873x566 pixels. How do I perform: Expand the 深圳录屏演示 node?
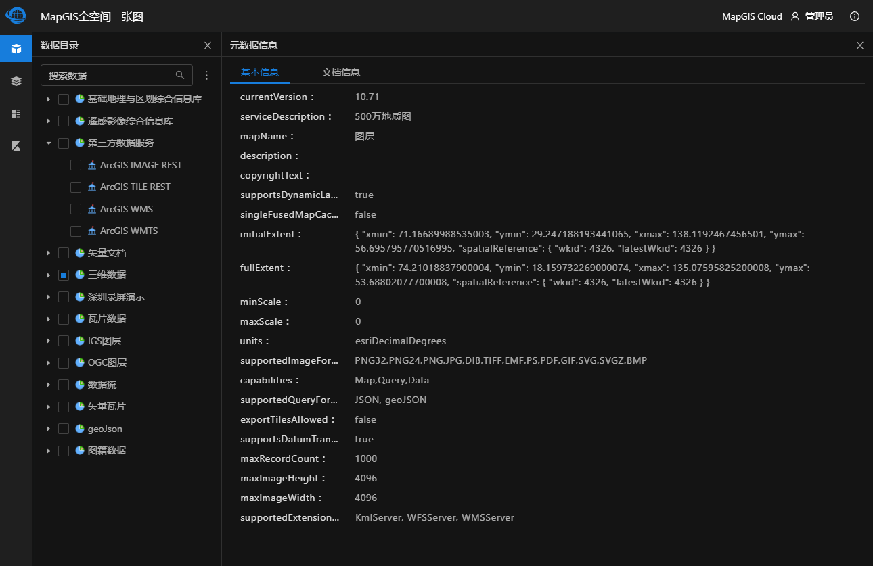(48, 297)
